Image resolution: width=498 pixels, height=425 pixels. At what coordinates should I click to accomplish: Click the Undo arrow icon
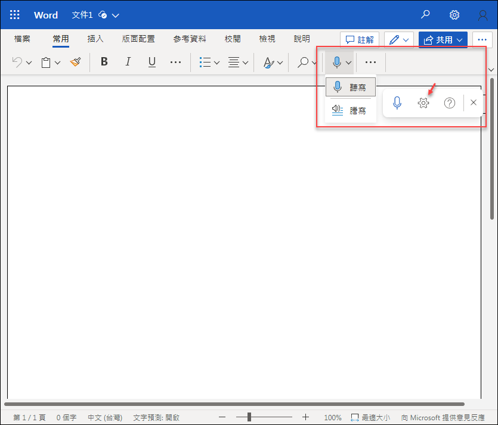(x=17, y=62)
